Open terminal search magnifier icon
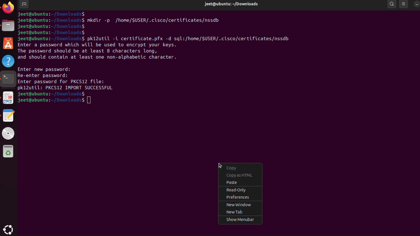The image size is (420, 236). [392, 4]
